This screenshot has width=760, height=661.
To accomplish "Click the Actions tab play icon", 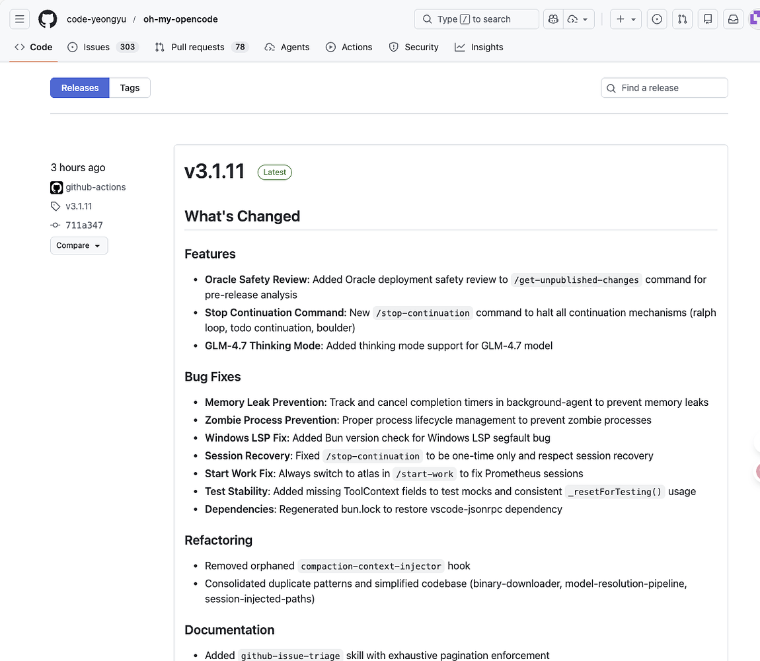I will (x=330, y=47).
